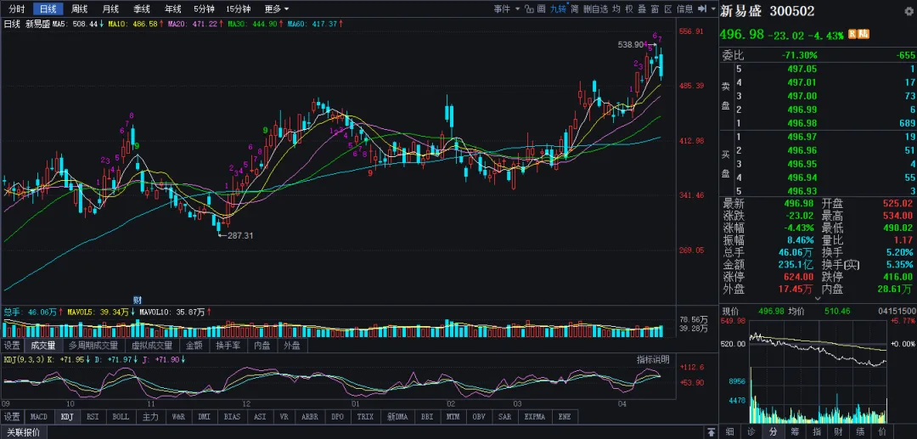The width and height of the screenshot is (917, 439).
Task: Open the 诊 diagnosis tab
Action: click(752, 432)
